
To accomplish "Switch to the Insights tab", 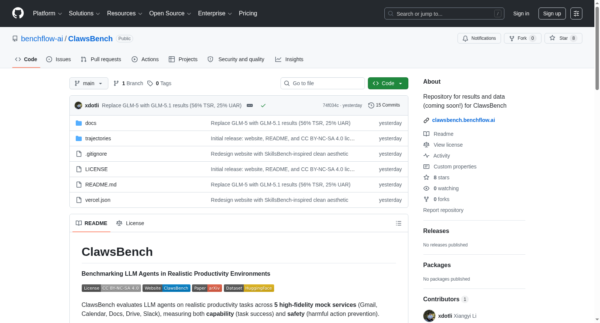I will click(289, 59).
